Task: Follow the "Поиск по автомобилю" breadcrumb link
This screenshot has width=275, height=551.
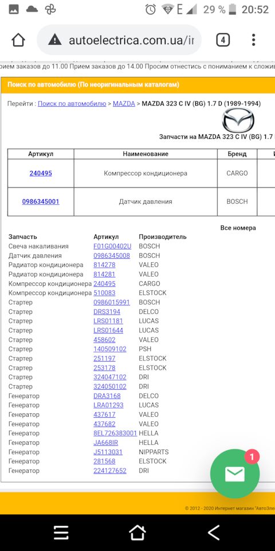Action: [x=72, y=104]
